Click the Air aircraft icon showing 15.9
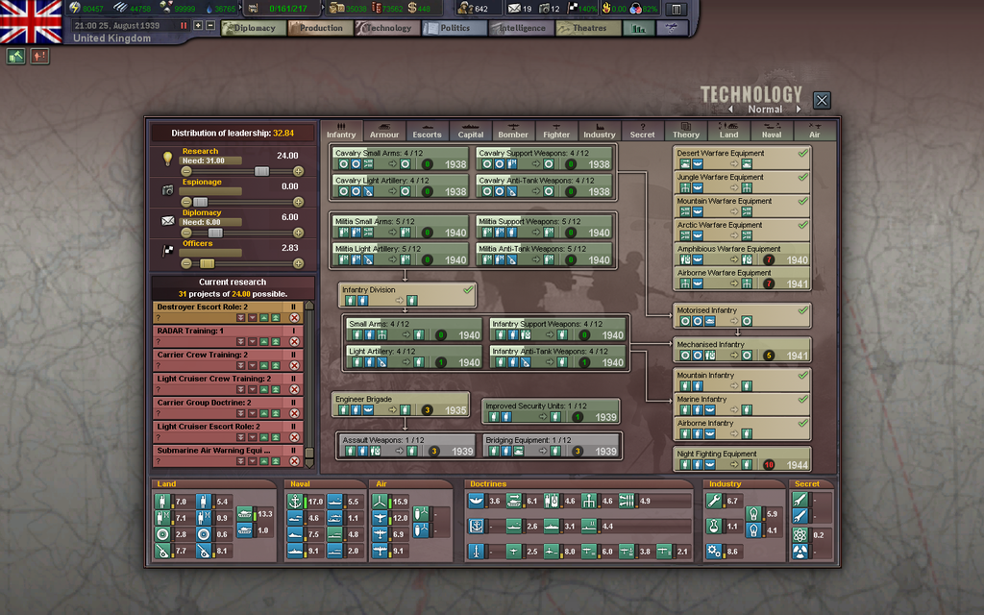The image size is (984, 615). click(x=380, y=502)
